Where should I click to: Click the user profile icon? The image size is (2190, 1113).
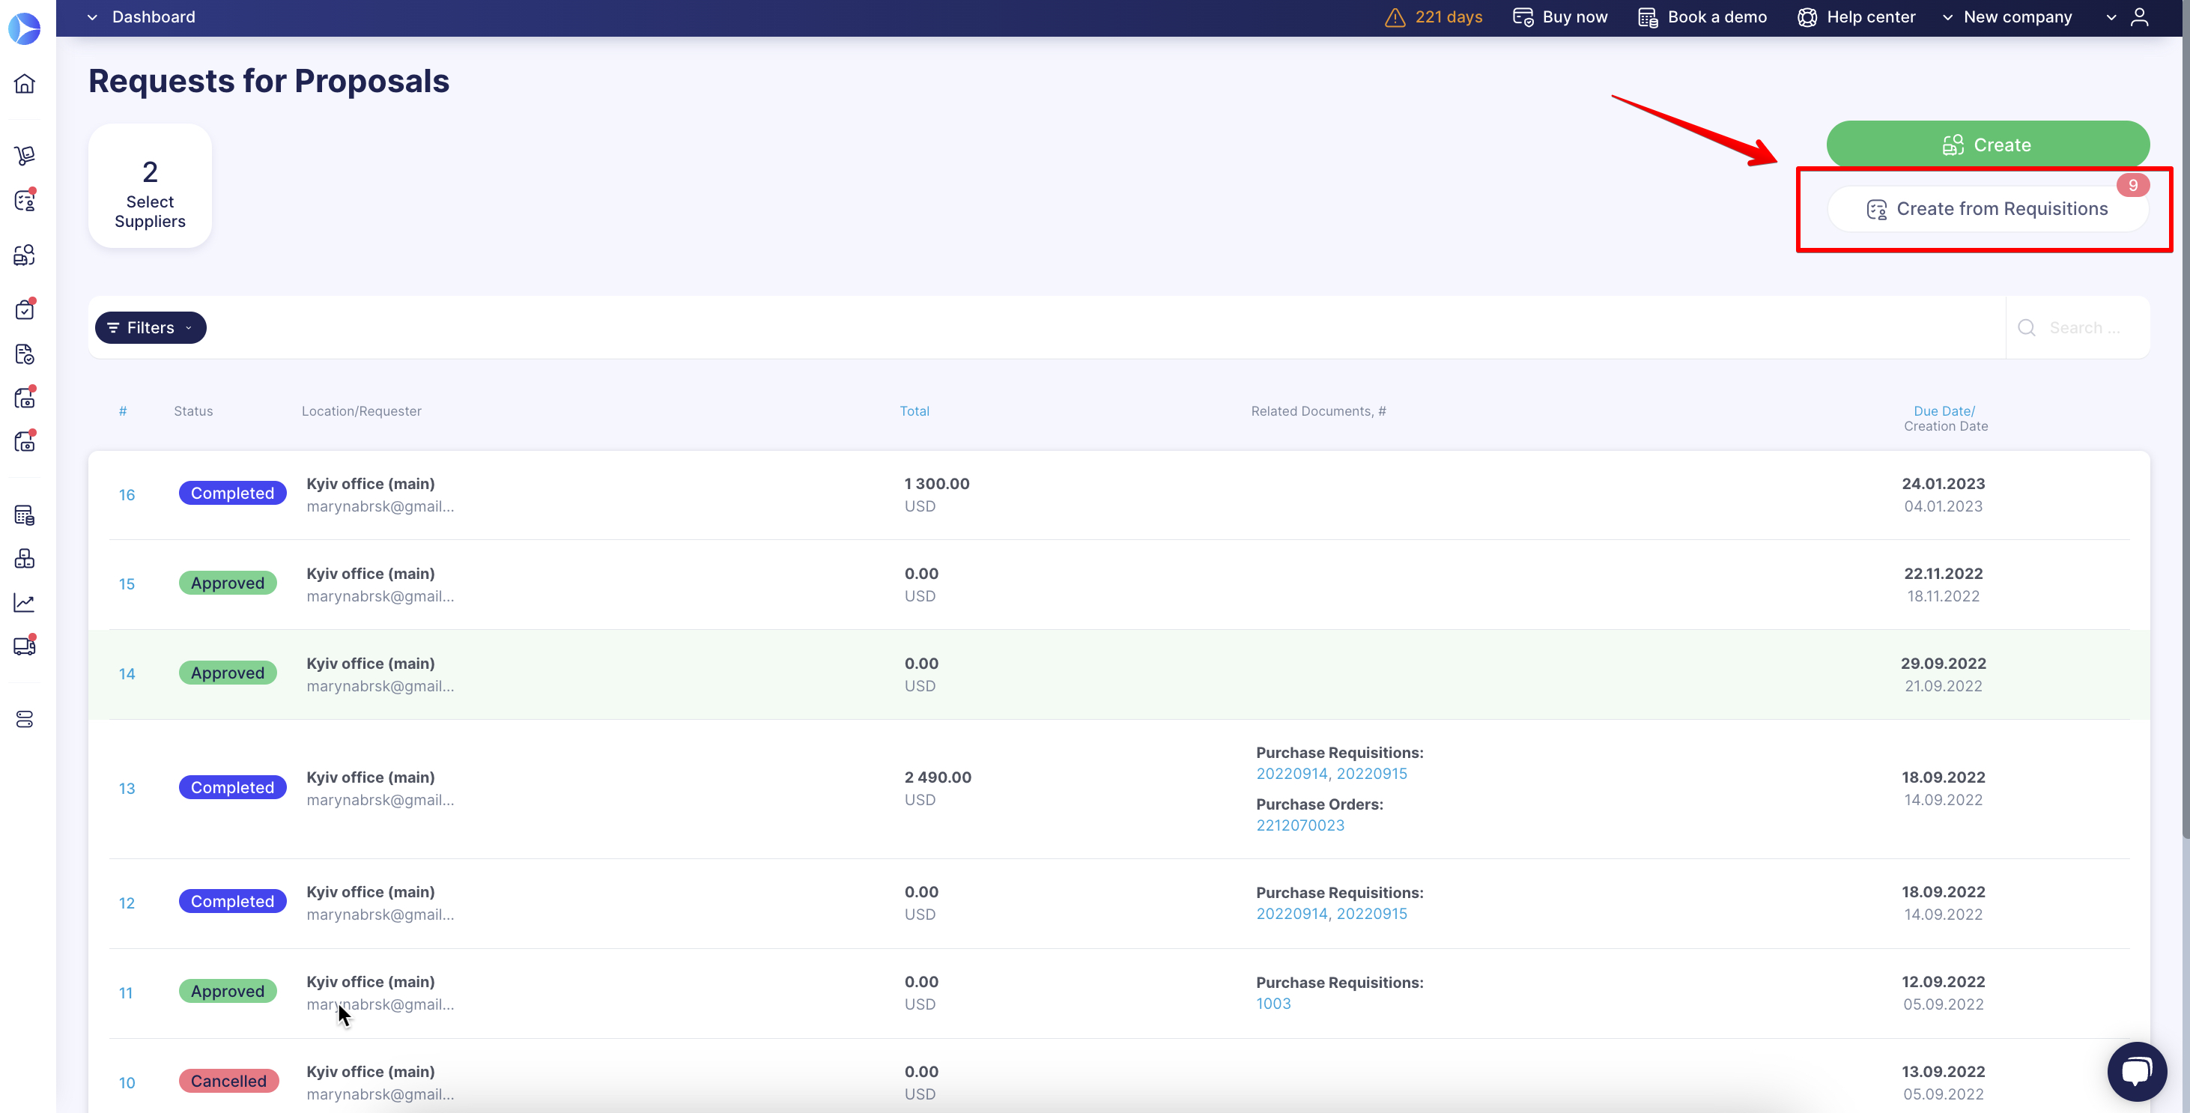(x=2140, y=17)
